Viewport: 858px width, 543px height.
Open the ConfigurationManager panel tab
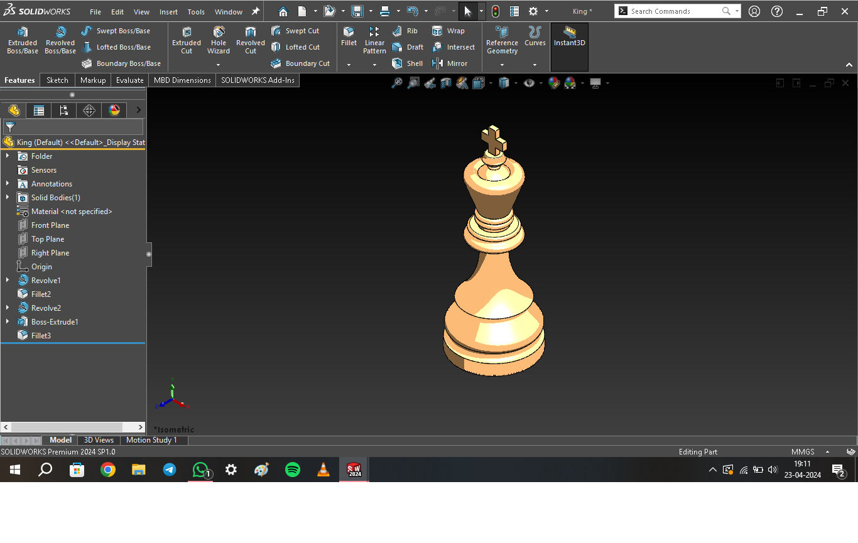[64, 110]
